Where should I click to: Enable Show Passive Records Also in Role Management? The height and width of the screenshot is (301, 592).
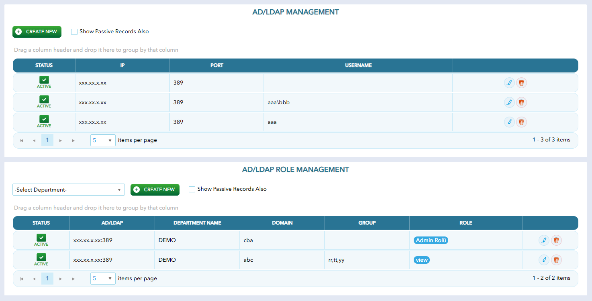(x=192, y=189)
